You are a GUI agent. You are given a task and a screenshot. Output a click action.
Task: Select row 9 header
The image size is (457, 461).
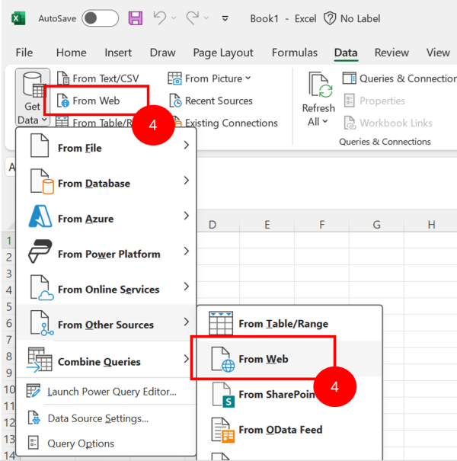9,373
